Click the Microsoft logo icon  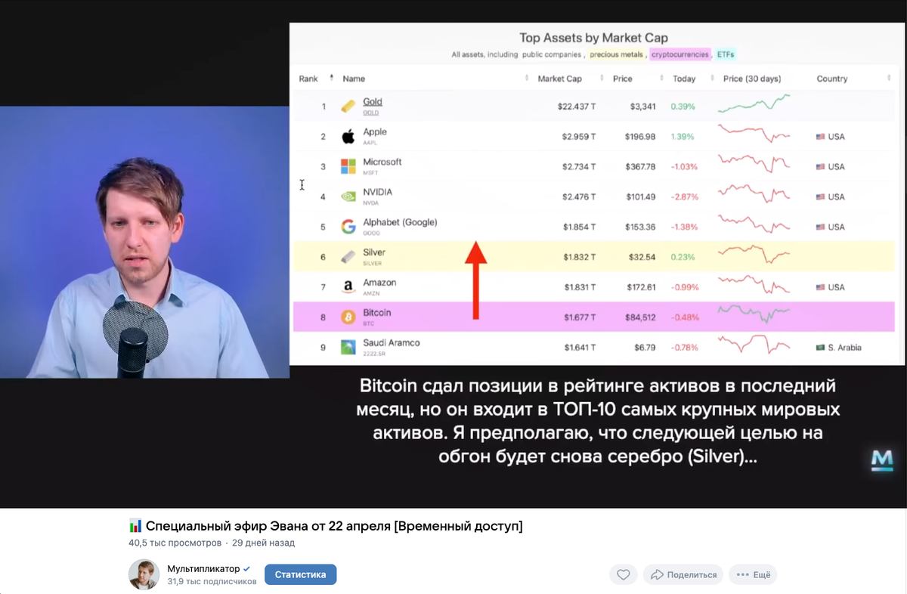pyautogui.click(x=348, y=166)
